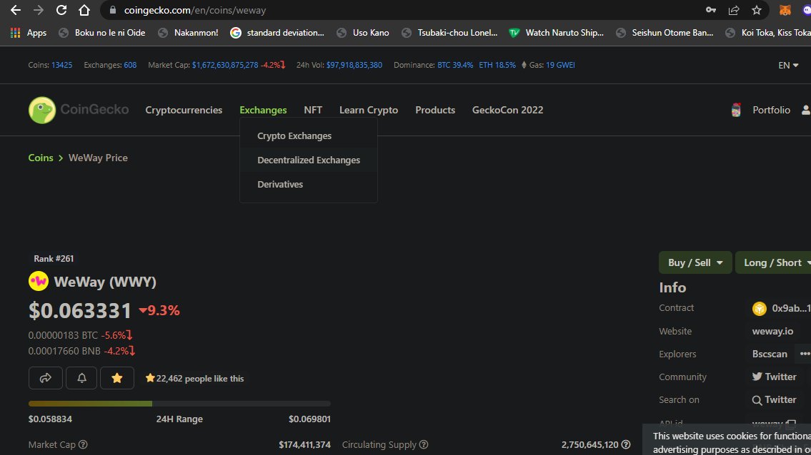
Task: Click the browser back arrow
Action: tap(16, 10)
